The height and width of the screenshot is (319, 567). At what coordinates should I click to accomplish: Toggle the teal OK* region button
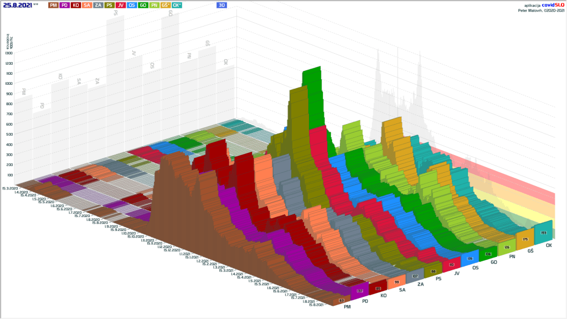click(177, 5)
